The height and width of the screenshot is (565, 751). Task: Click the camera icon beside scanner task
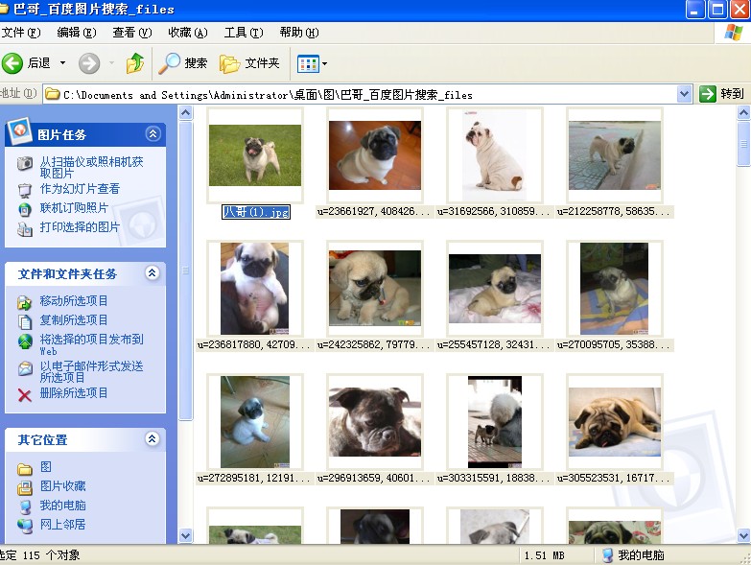pos(24,163)
